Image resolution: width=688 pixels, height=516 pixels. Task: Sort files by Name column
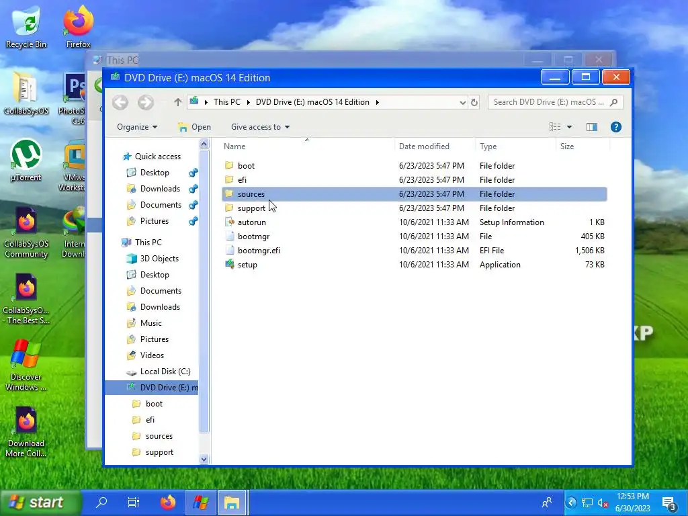(x=234, y=146)
